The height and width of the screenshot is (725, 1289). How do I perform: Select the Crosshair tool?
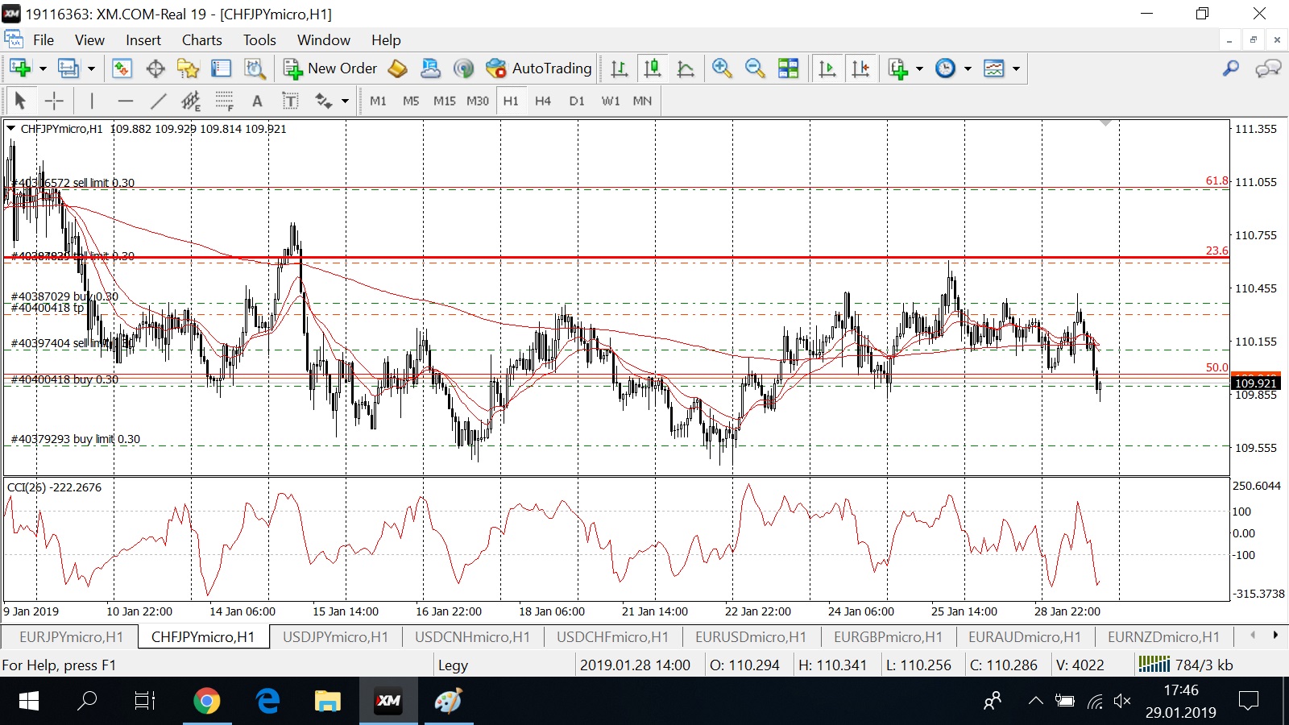(54, 101)
